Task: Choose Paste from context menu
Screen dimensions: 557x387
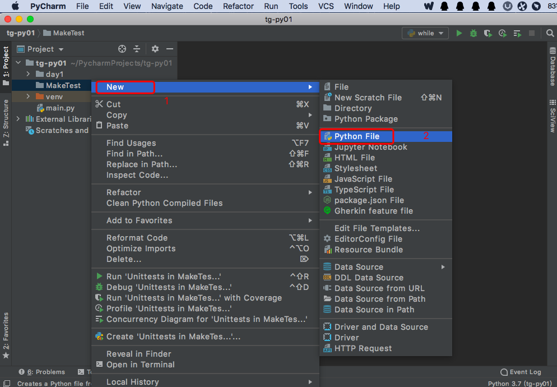Action: tap(205, 126)
